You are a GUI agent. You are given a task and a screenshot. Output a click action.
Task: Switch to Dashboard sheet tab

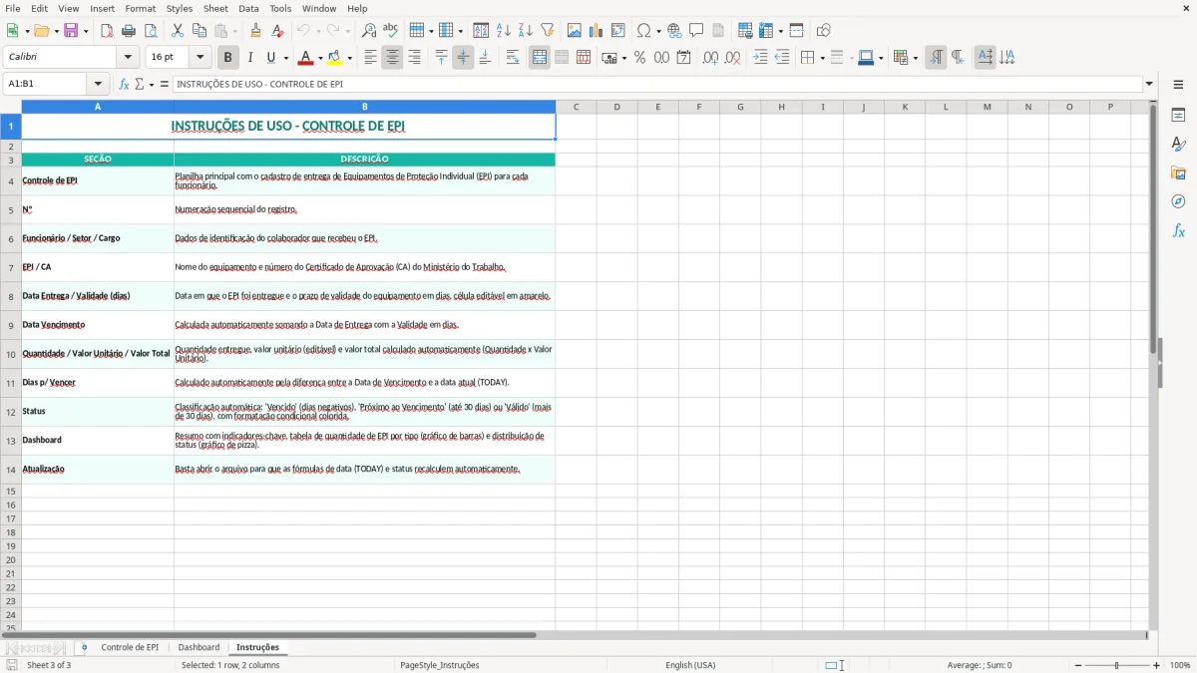pyautogui.click(x=199, y=648)
